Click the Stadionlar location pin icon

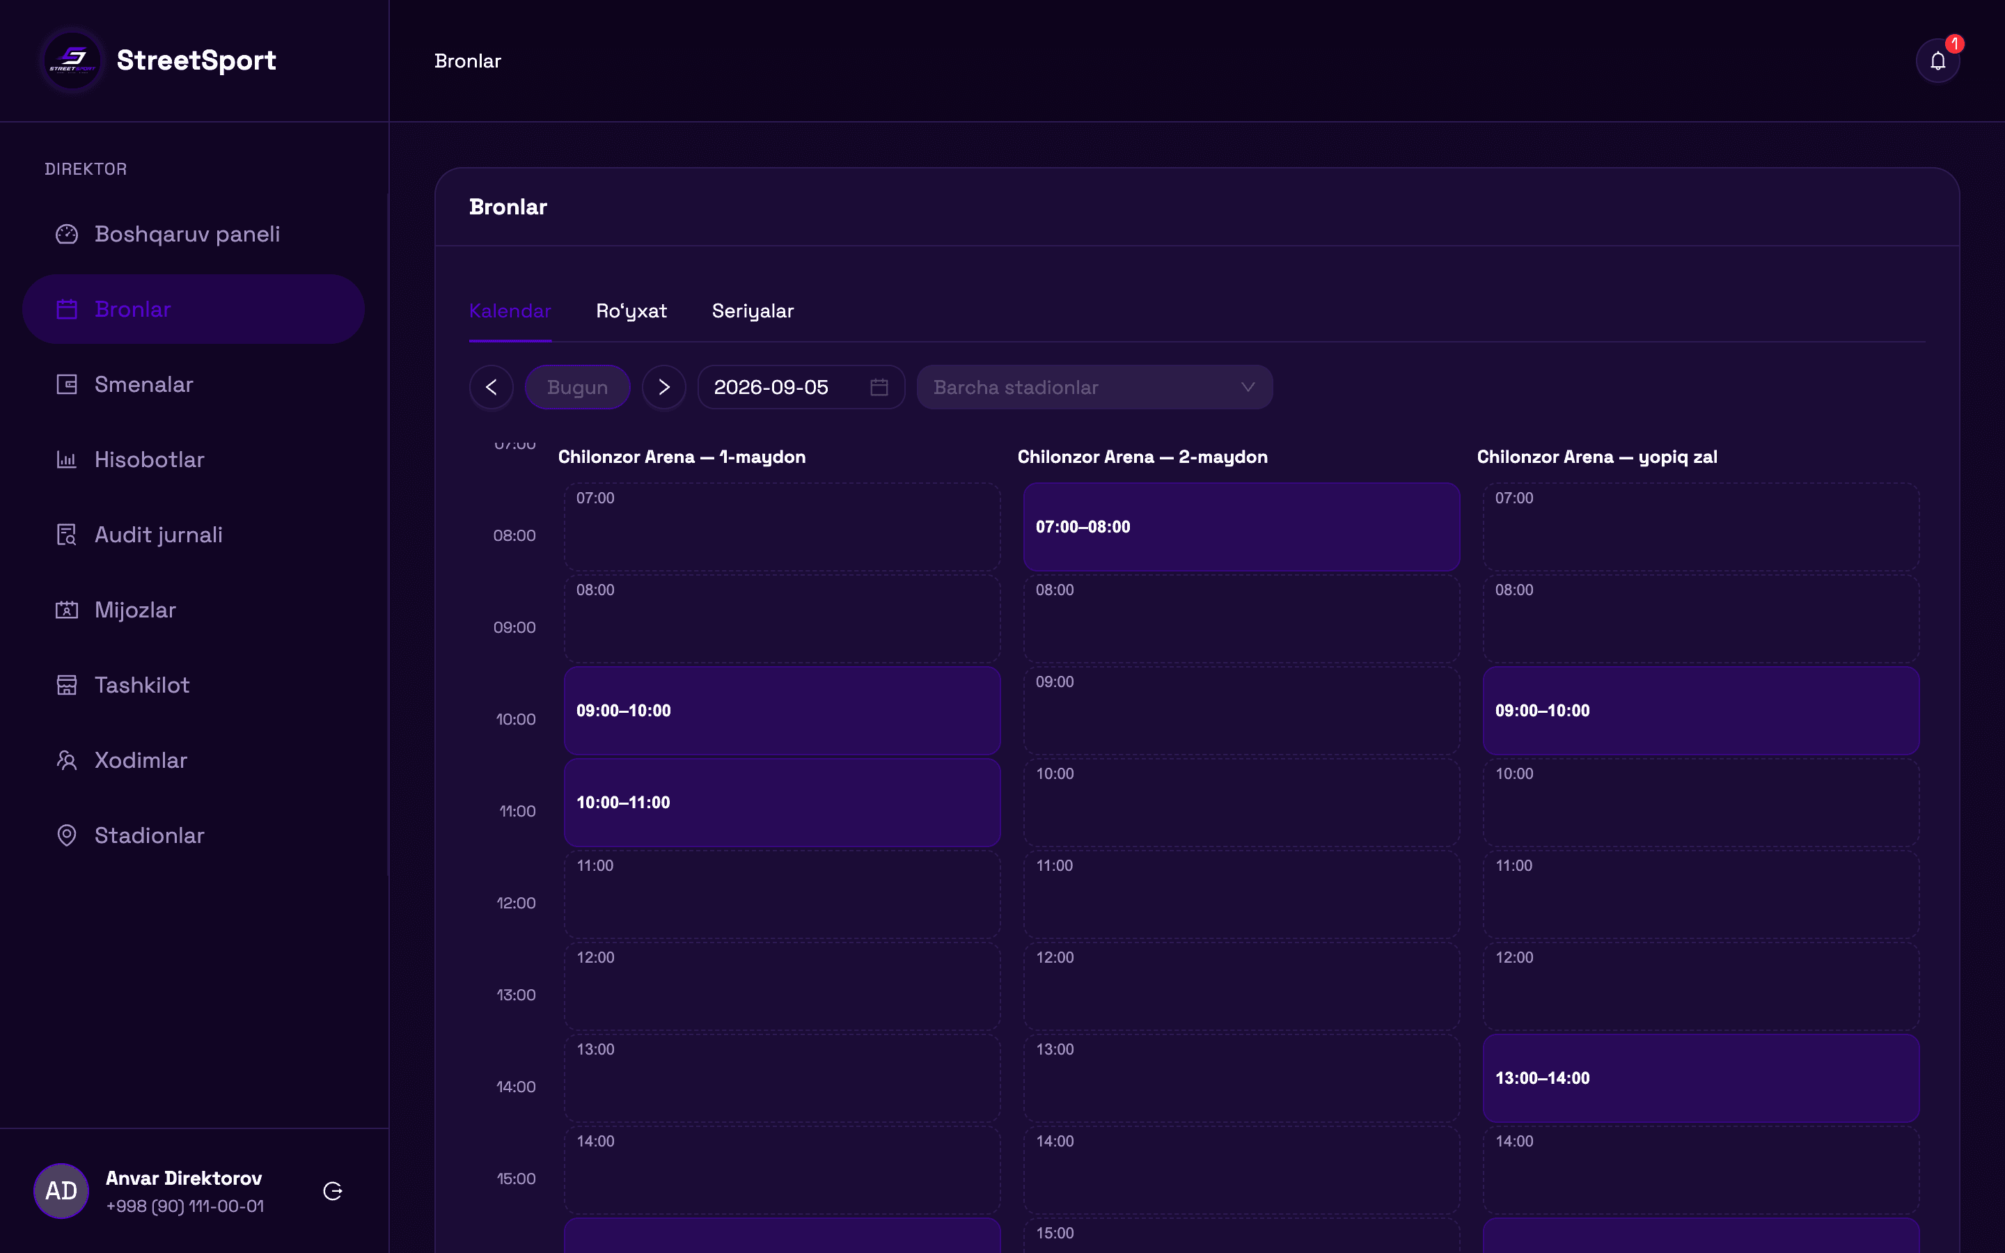pyautogui.click(x=66, y=835)
